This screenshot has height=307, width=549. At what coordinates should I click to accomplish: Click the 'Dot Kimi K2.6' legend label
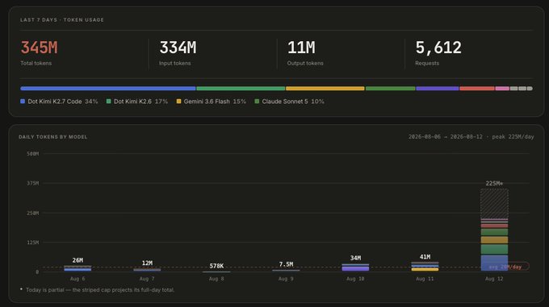pyautogui.click(x=132, y=102)
